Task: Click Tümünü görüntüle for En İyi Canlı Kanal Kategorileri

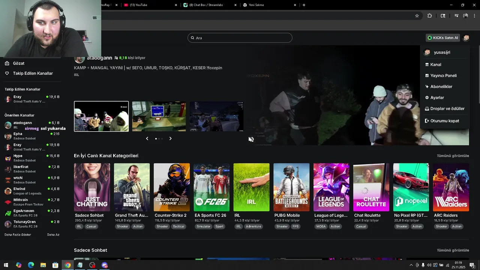Action: click(x=453, y=156)
